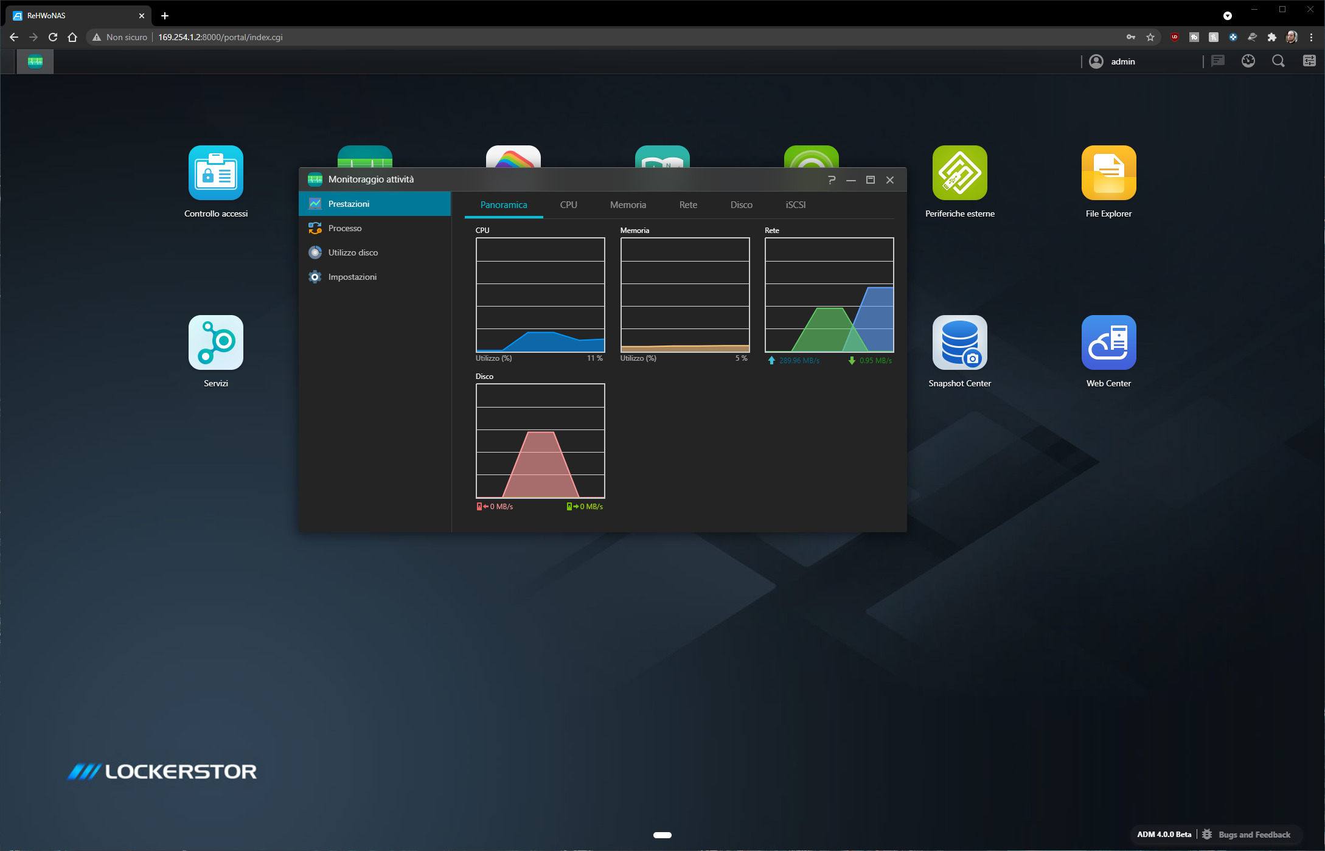Click the ADM search magnifier icon
1325x851 pixels.
click(x=1278, y=61)
